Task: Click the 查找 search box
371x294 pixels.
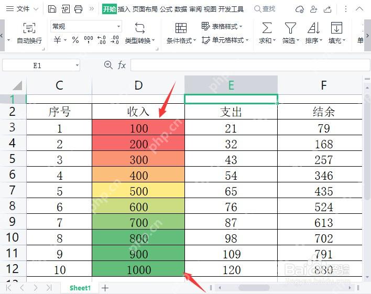Action: tap(265, 9)
